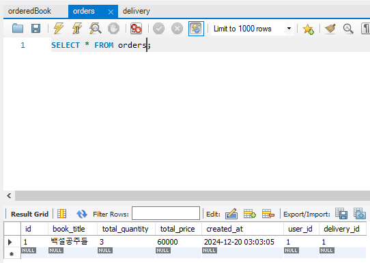Sort by the total_quantity column header
This screenshot has height=263, width=370.
[126, 229]
